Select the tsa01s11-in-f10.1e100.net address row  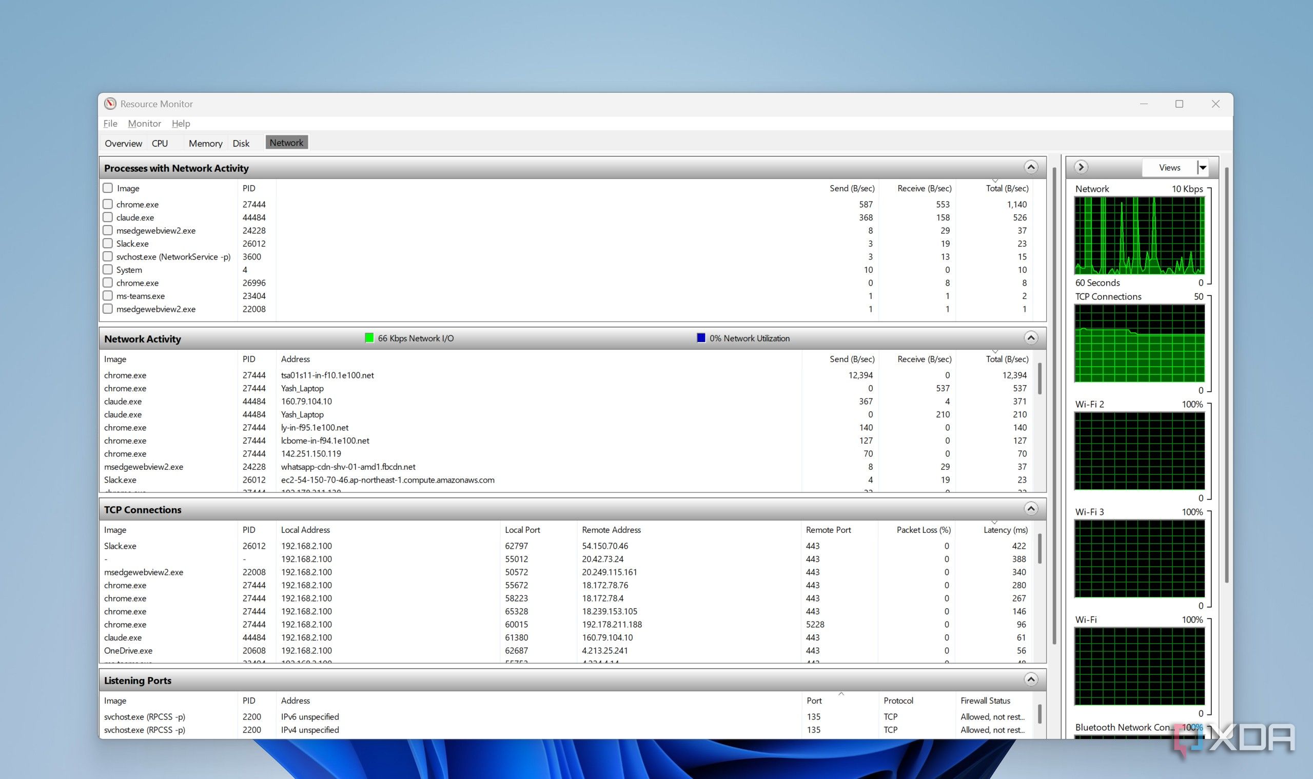(x=565, y=375)
